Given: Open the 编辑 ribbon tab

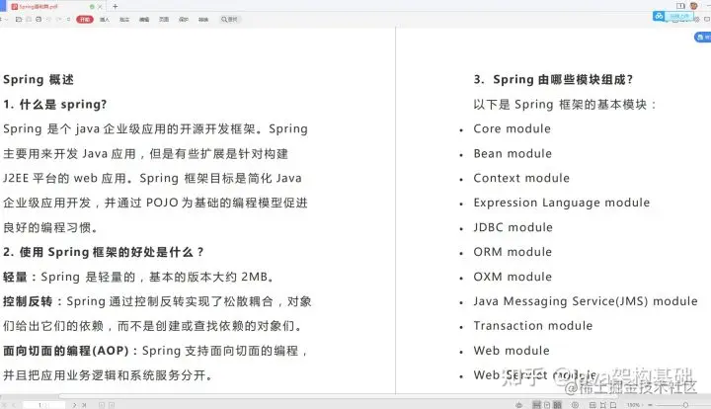Looking at the screenshot, I should click(x=144, y=20).
